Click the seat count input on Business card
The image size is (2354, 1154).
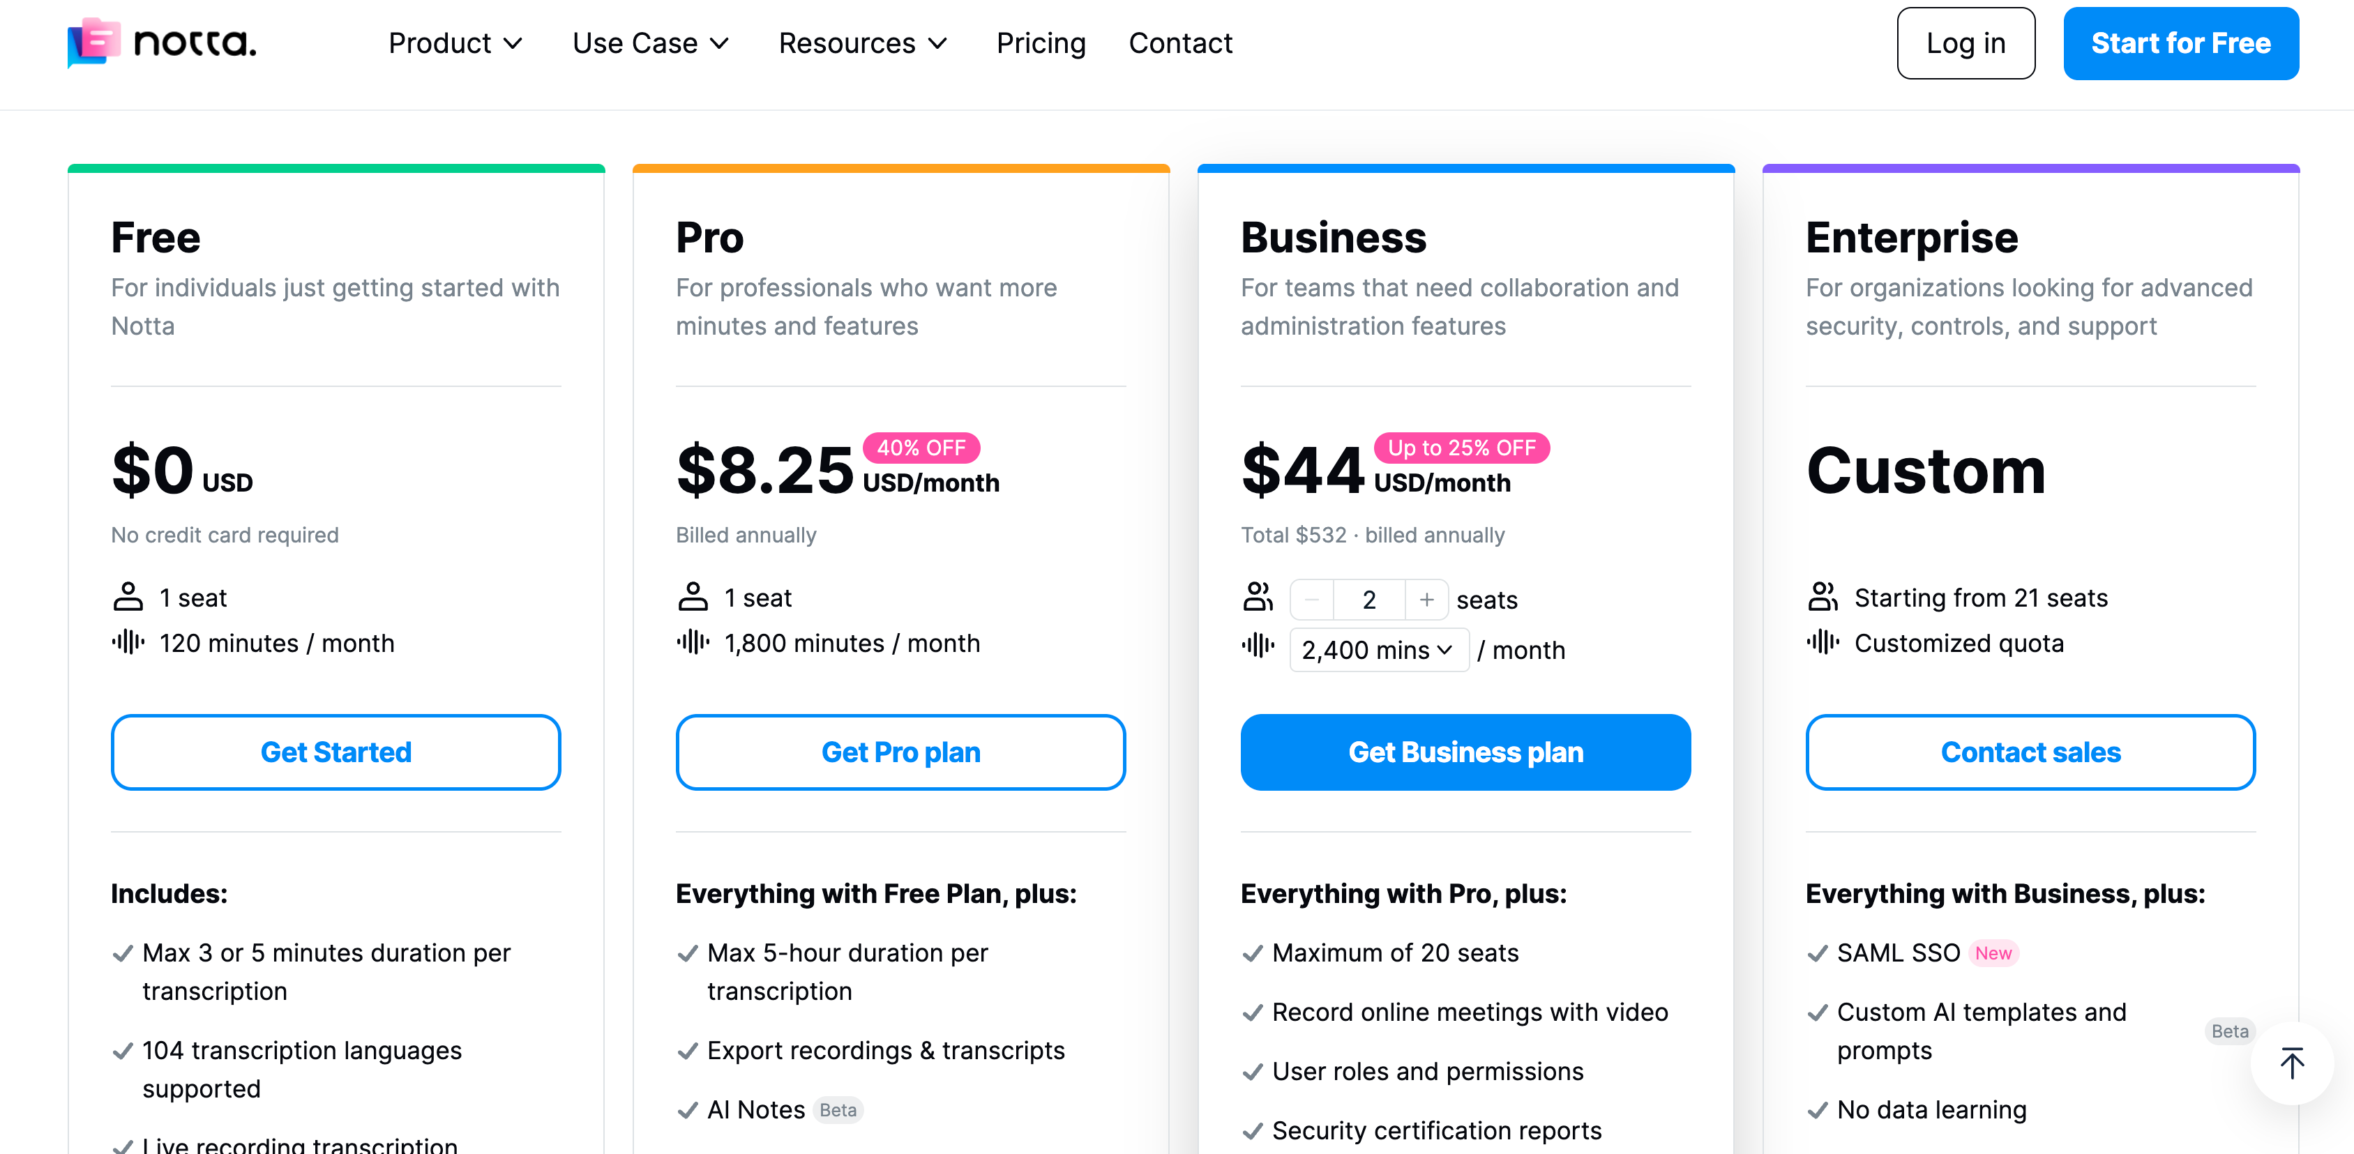(1369, 600)
